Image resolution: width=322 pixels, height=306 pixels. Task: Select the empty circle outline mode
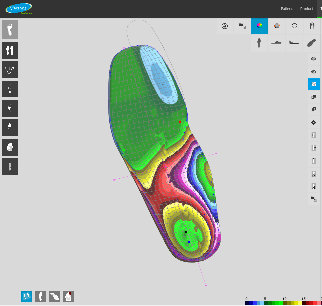coord(294,26)
